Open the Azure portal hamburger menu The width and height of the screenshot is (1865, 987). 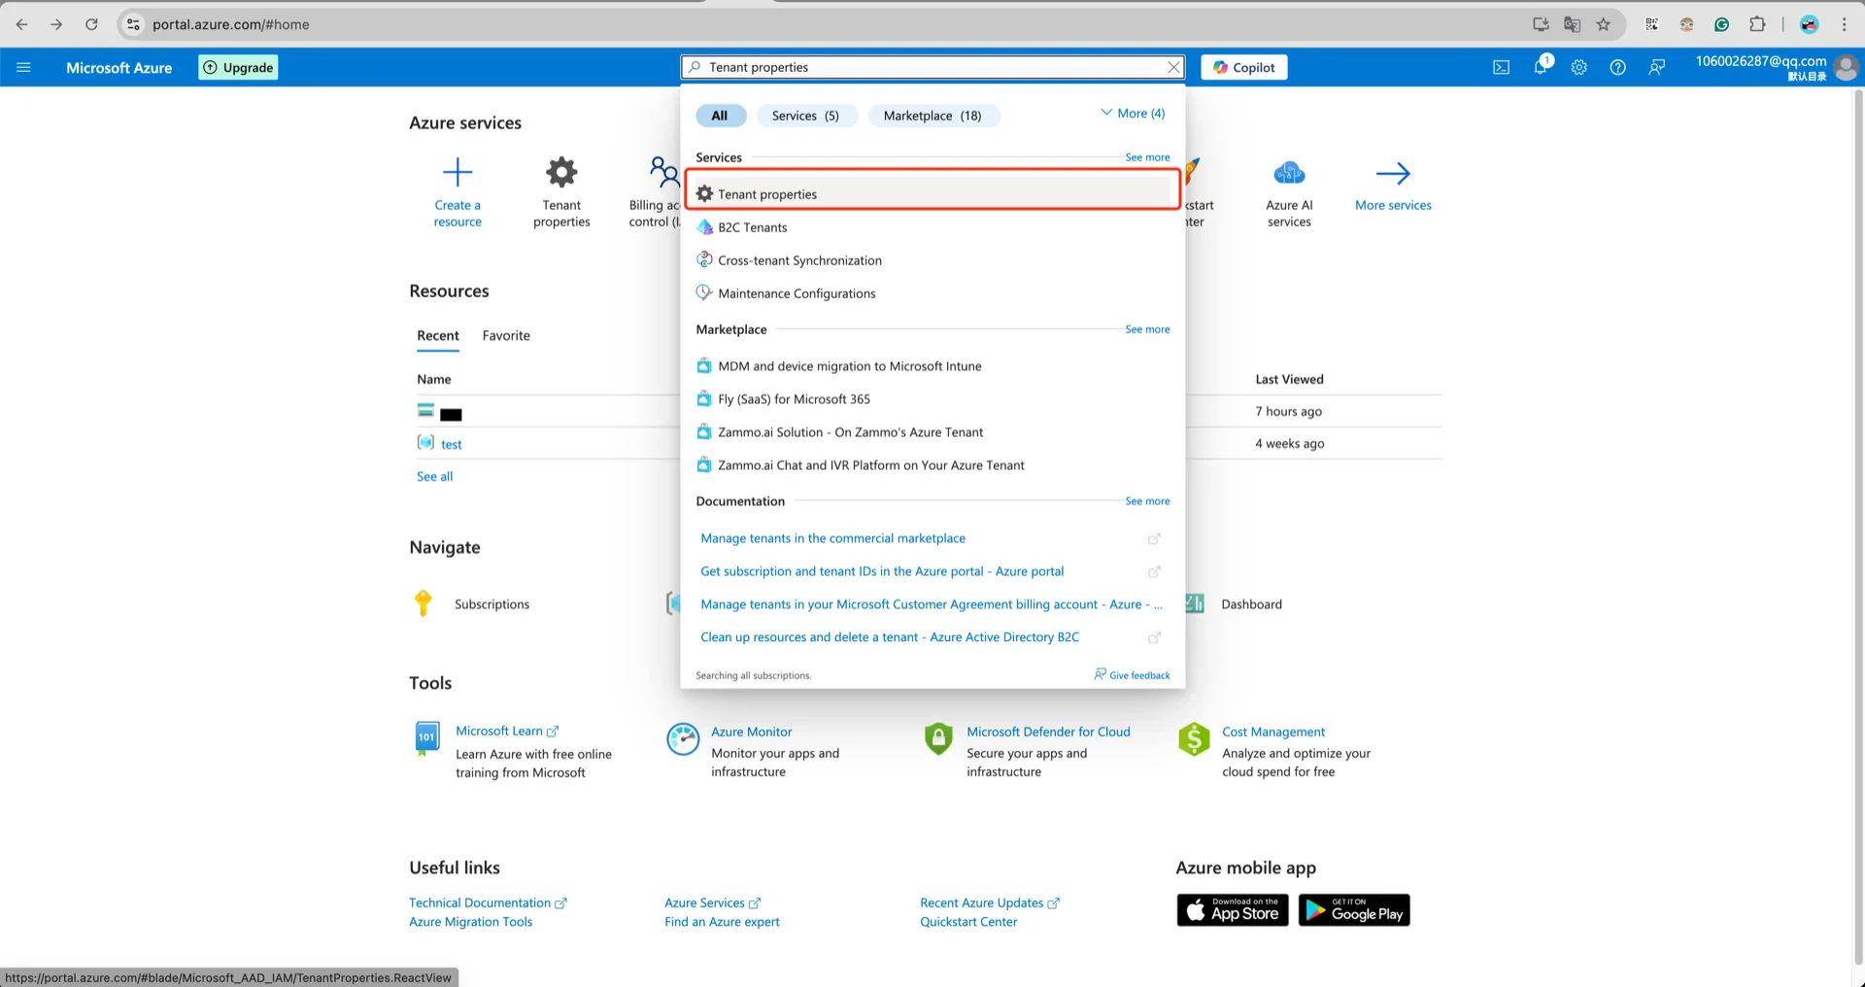tap(24, 67)
